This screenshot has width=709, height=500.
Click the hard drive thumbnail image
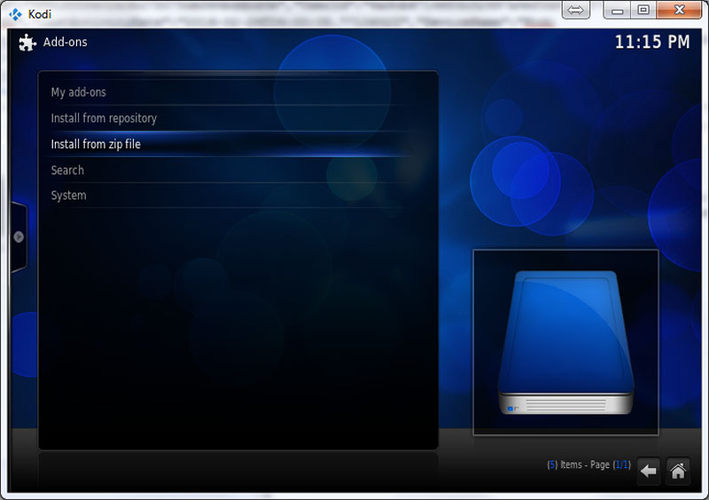click(x=565, y=342)
